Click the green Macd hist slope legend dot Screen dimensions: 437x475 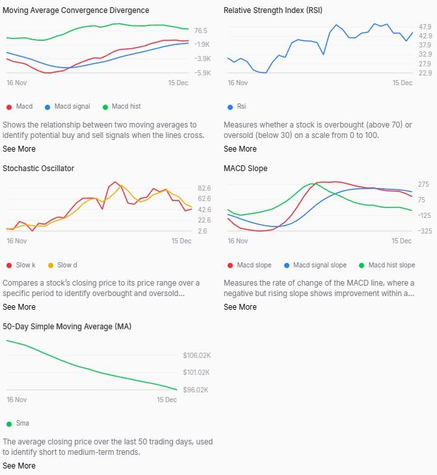[362, 265]
